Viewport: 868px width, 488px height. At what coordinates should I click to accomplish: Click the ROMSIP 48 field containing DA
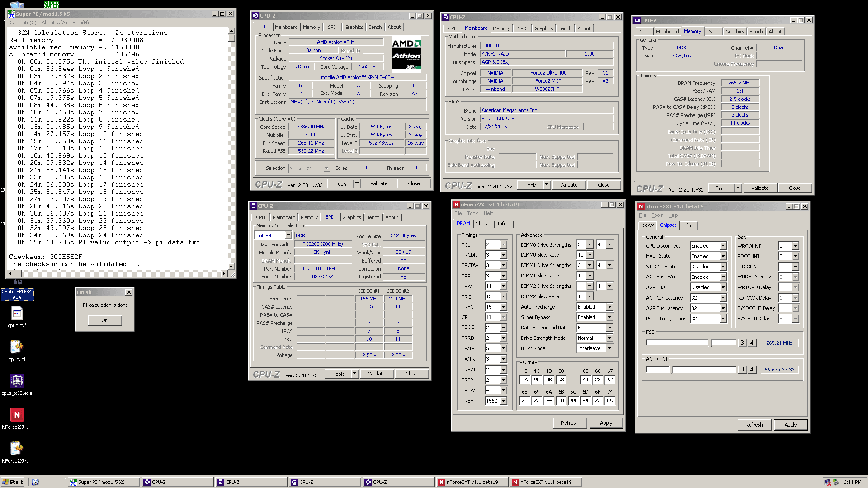[x=524, y=380]
